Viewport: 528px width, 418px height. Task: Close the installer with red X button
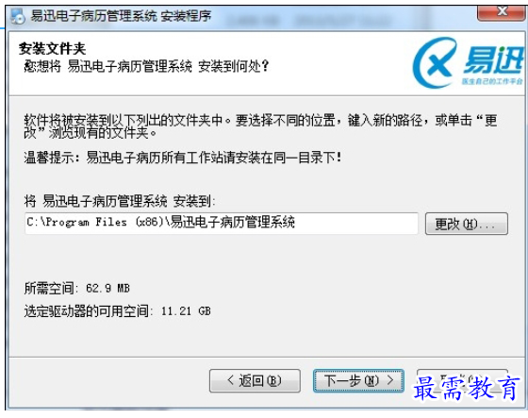coord(501,13)
